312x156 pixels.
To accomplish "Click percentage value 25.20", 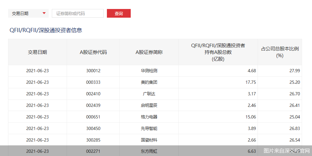I will 295,82.
